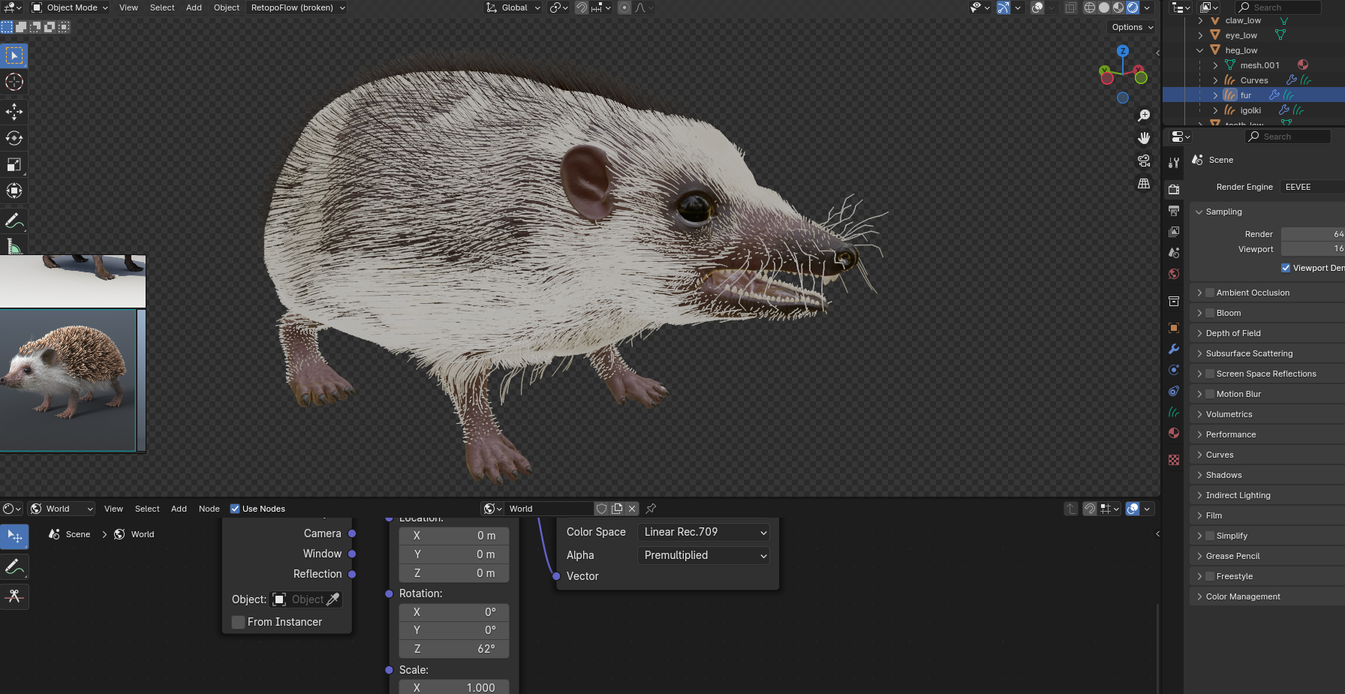This screenshot has height=694, width=1345.
Task: Expand the Color Management panel
Action: [1243, 596]
